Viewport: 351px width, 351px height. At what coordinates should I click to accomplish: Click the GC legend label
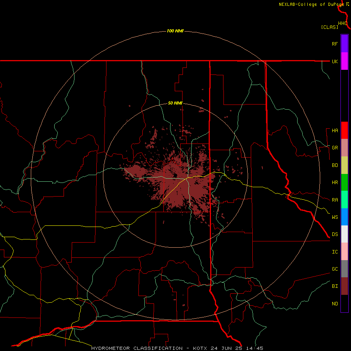(335, 269)
